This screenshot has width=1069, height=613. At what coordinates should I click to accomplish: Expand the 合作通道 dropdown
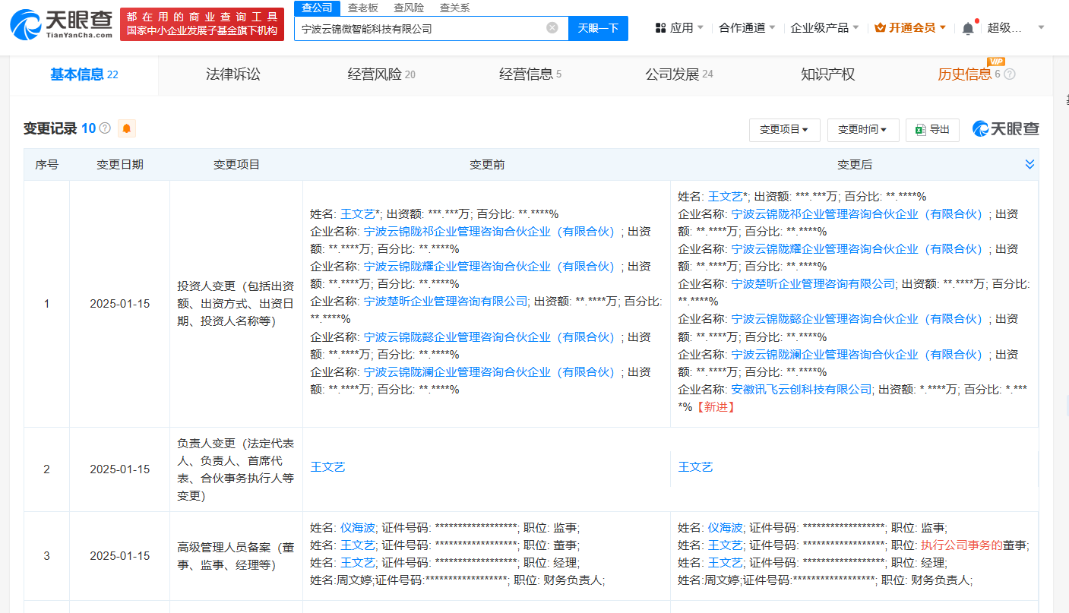click(747, 28)
